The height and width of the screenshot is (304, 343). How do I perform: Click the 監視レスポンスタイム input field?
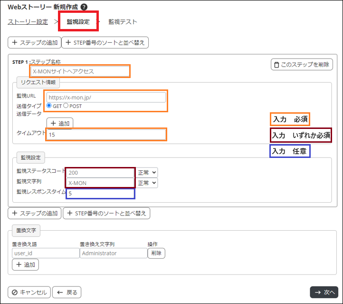point(101,194)
